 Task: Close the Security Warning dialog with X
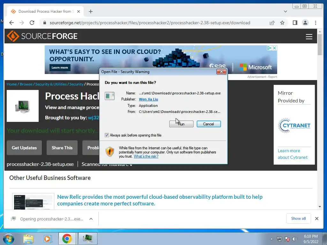[221, 72]
